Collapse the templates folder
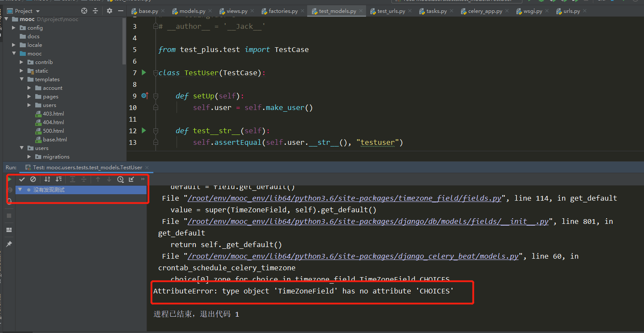The image size is (644, 333). (22, 79)
